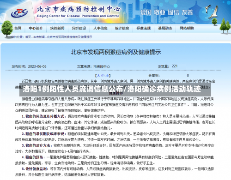The image size is (231, 180).
Task: Set font size to 小
Action: point(107,76)
